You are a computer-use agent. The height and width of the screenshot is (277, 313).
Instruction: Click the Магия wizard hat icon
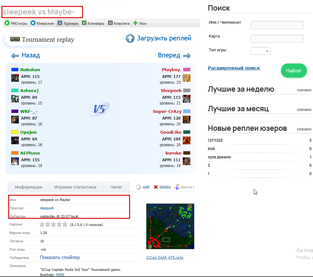pyautogui.click(x=177, y=187)
